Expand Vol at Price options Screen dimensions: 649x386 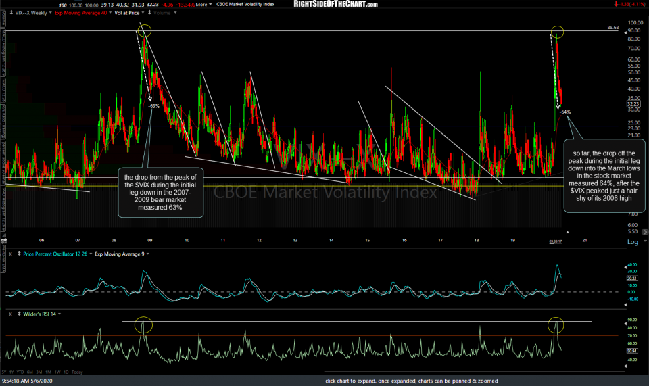tap(143, 13)
